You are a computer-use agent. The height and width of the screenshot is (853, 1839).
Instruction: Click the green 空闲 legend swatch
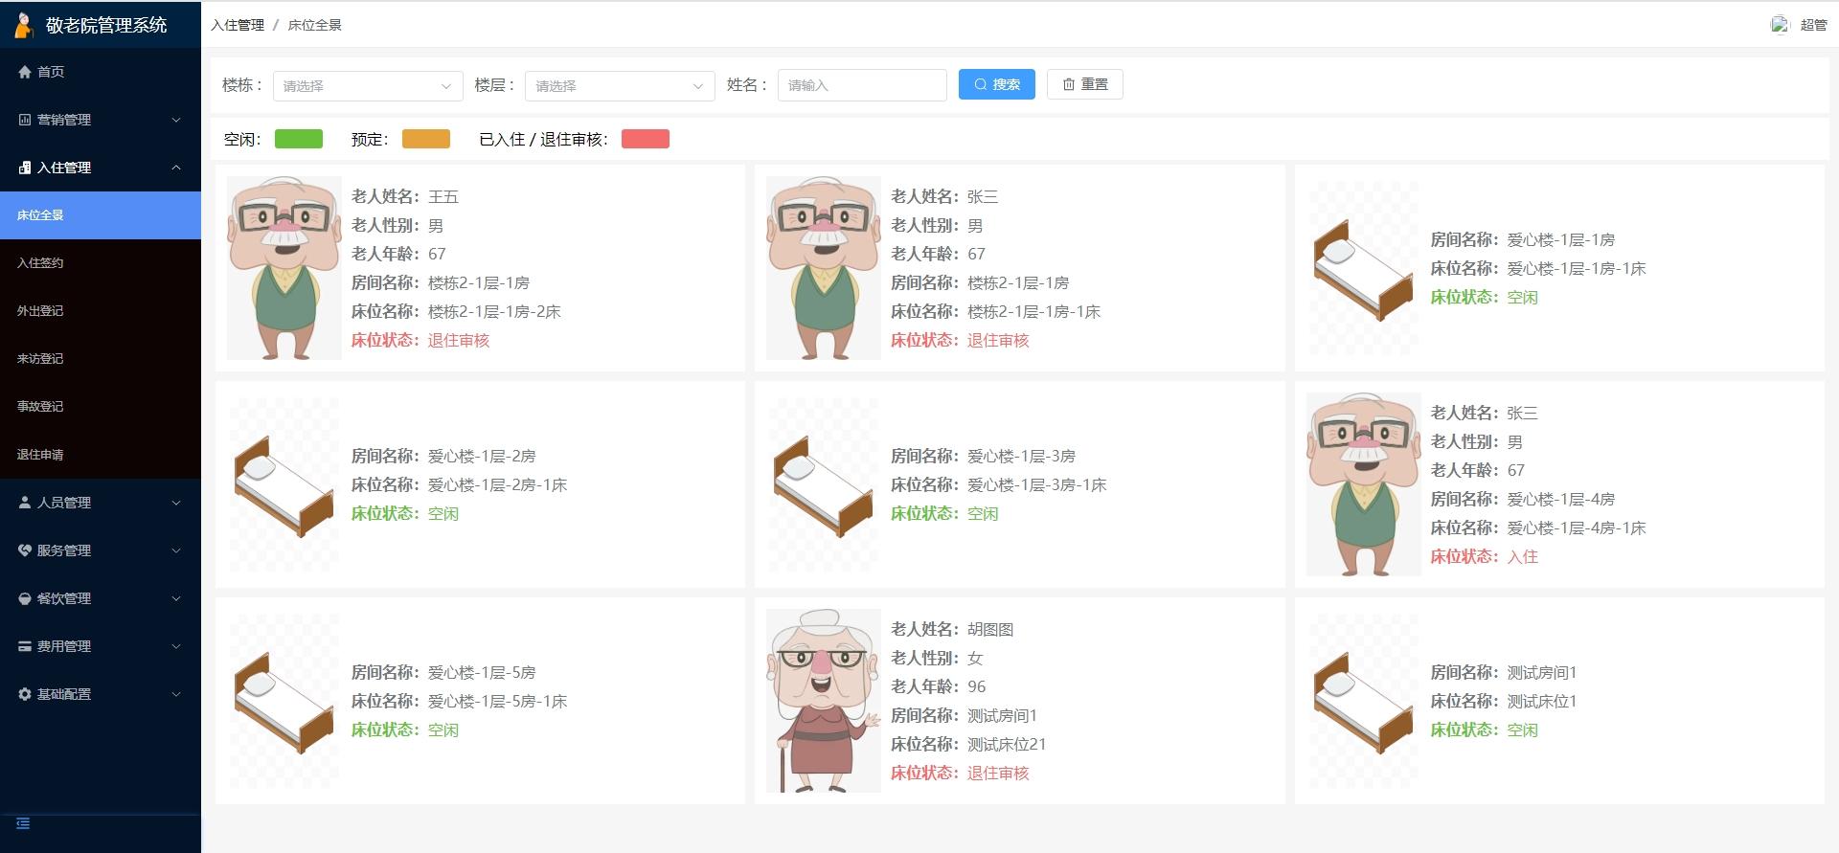pos(299,140)
